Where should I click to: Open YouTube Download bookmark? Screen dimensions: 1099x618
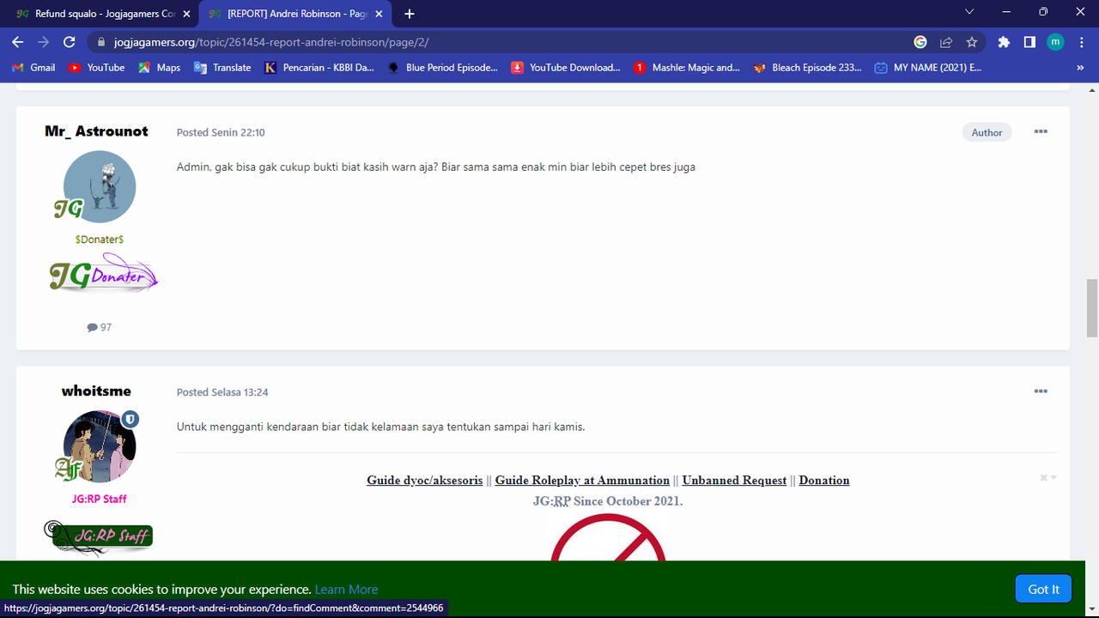point(566,68)
